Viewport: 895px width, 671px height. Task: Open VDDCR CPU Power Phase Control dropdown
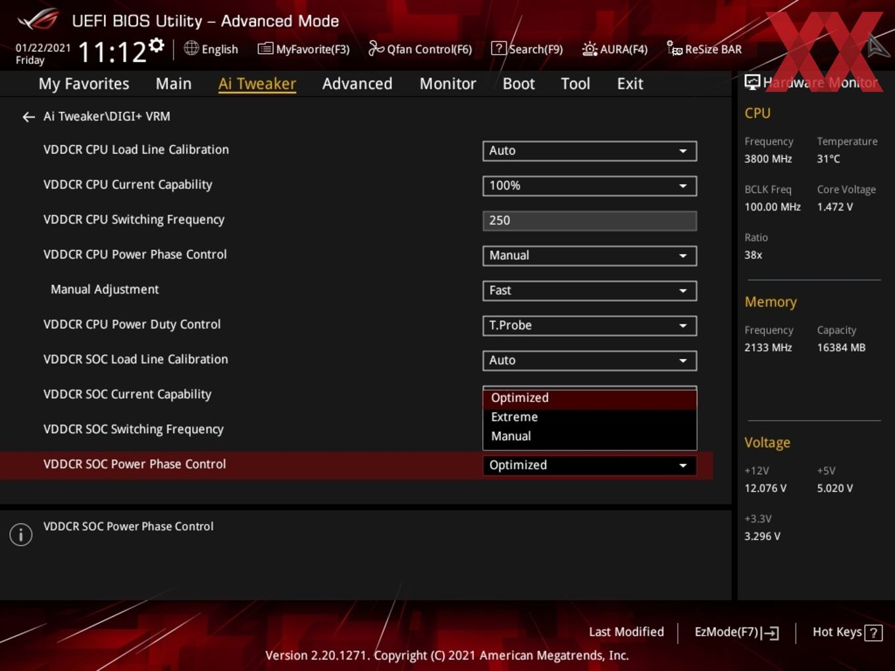click(x=590, y=255)
